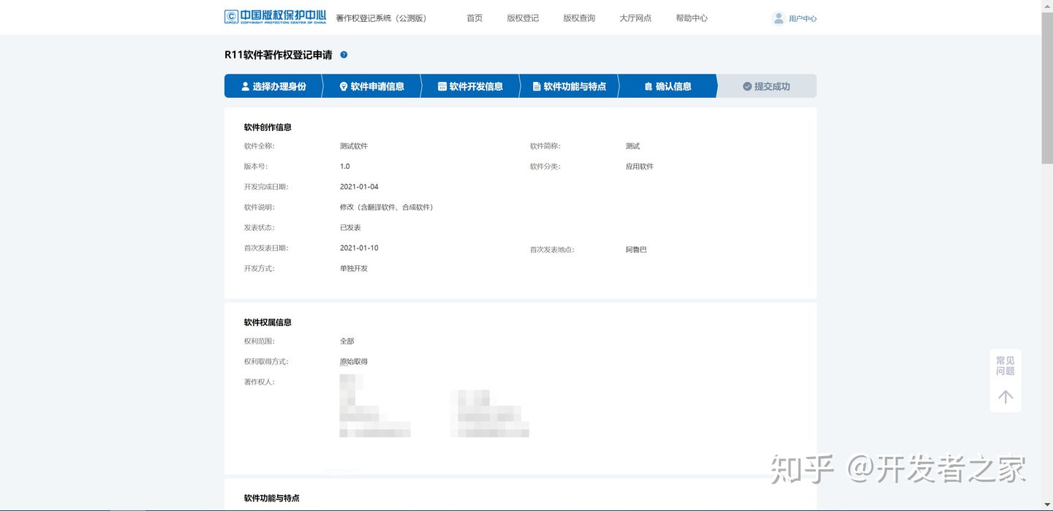Click the back-to-top arrow icon
Viewport: 1053px width, 511px height.
1005,397
